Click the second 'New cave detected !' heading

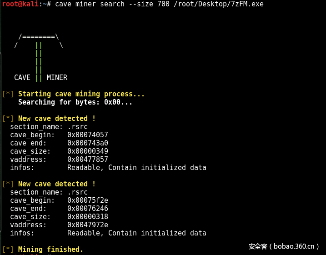tap(56, 184)
